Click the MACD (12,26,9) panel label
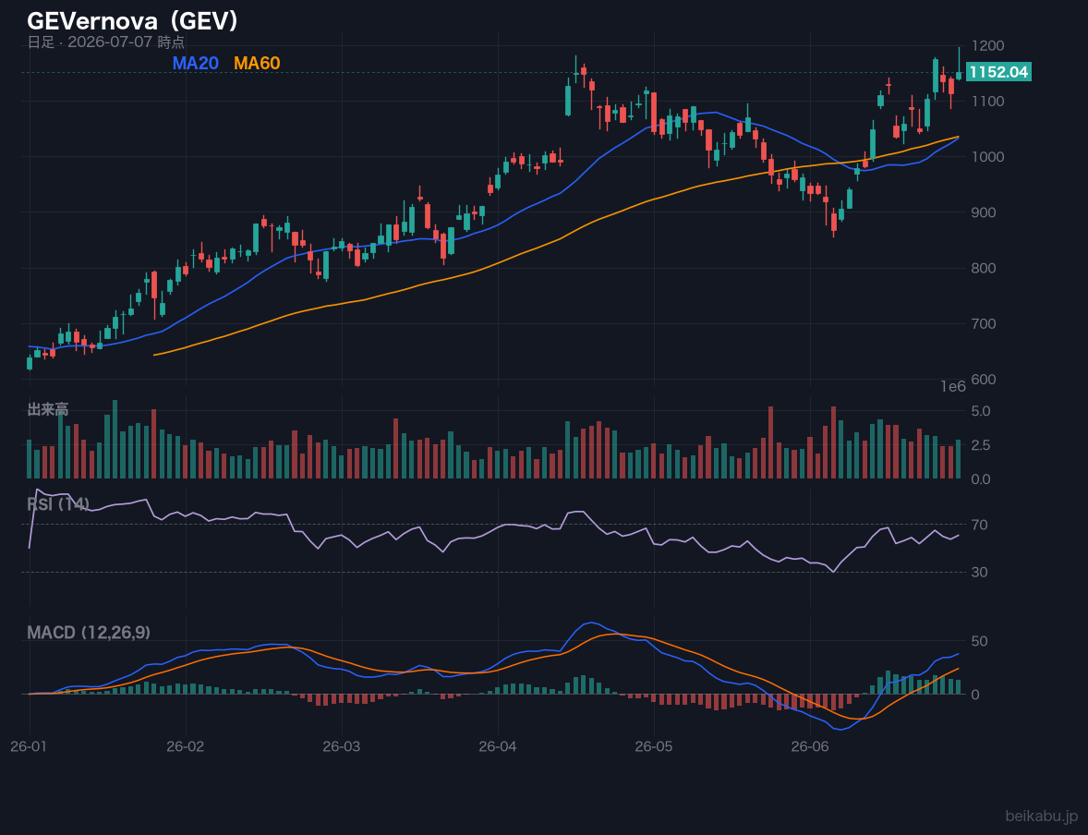Image resolution: width=1088 pixels, height=835 pixels. coord(89,633)
